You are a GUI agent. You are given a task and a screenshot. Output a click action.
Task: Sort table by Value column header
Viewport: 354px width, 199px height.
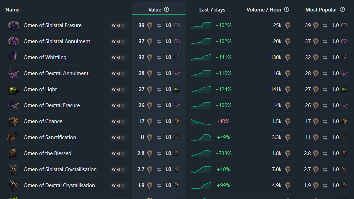tap(155, 10)
